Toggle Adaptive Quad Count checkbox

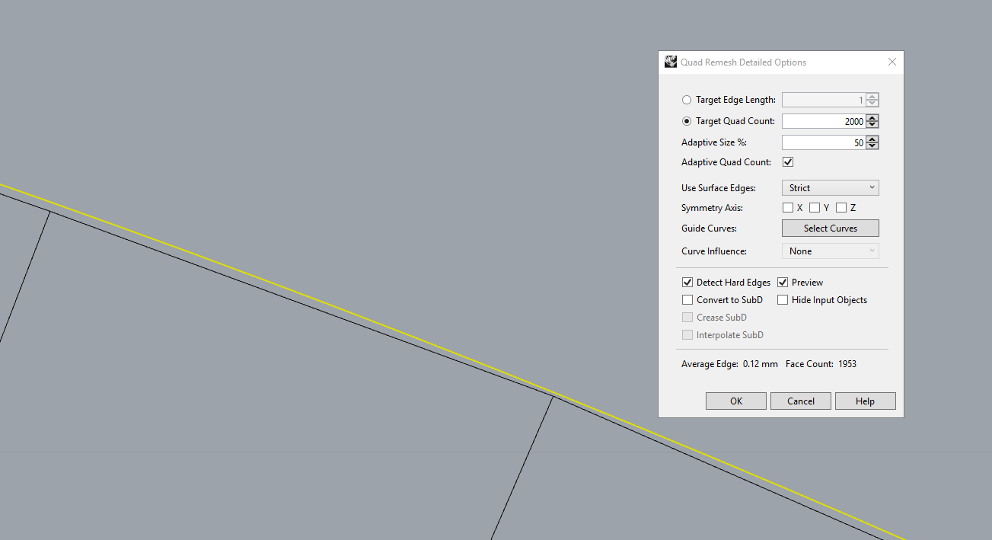[788, 162]
